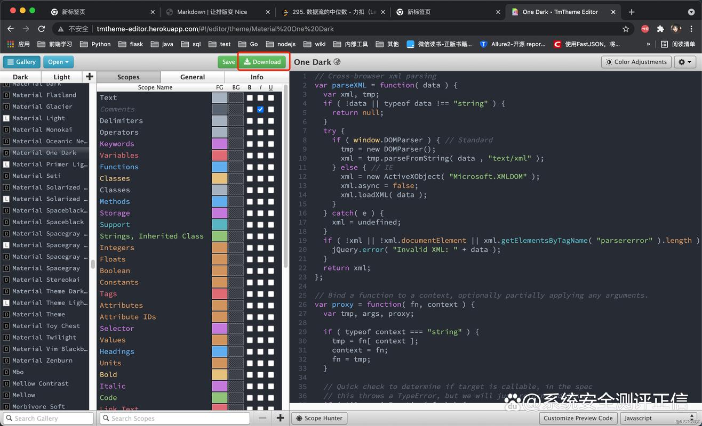
Task: Add a new theme with the plus next to Light
Action: (90, 77)
